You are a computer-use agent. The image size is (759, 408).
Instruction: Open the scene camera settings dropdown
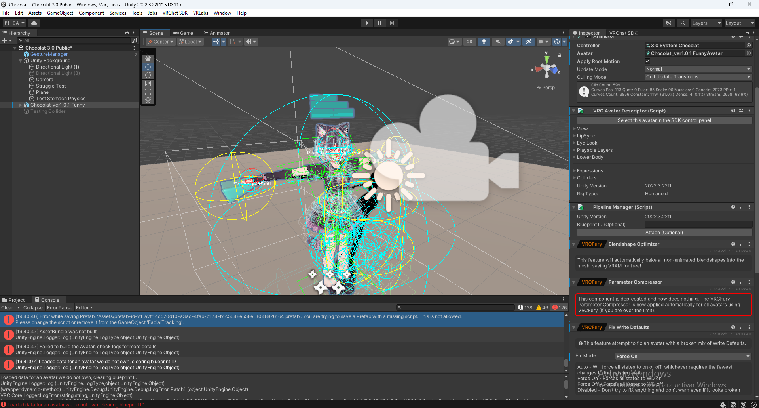[x=543, y=42]
